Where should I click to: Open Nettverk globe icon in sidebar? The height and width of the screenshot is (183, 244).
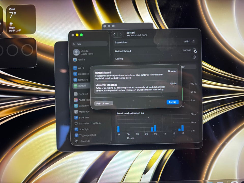(75, 80)
